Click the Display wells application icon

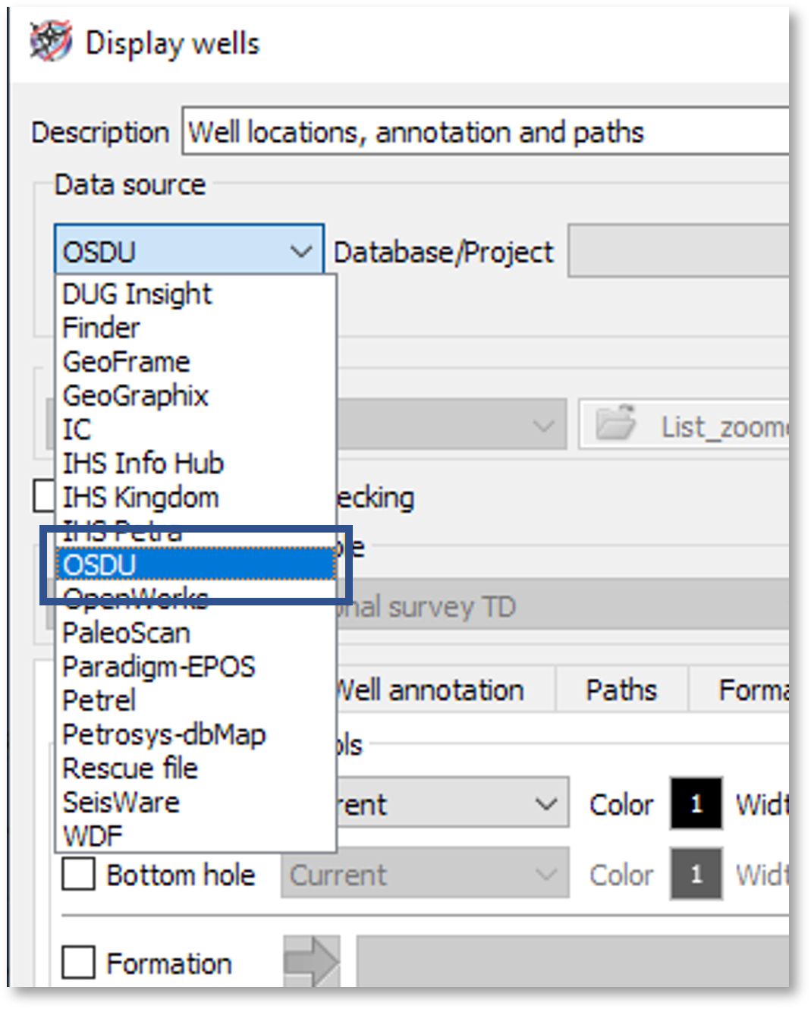[51, 42]
